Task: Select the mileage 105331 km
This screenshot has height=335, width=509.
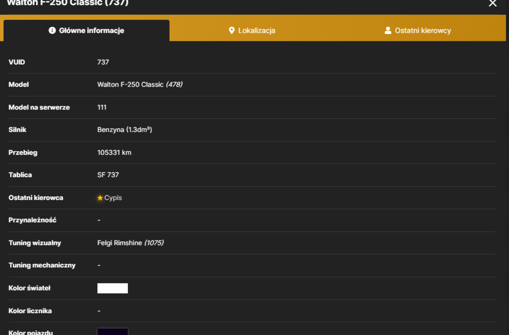Action: tap(114, 153)
